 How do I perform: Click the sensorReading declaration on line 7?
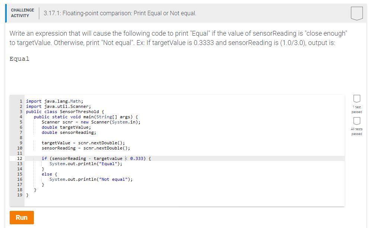(x=69, y=132)
